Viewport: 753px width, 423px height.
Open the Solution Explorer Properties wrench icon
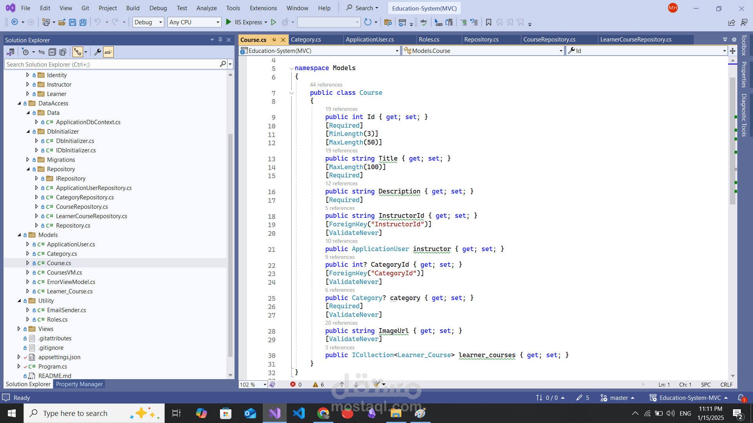[x=97, y=52]
